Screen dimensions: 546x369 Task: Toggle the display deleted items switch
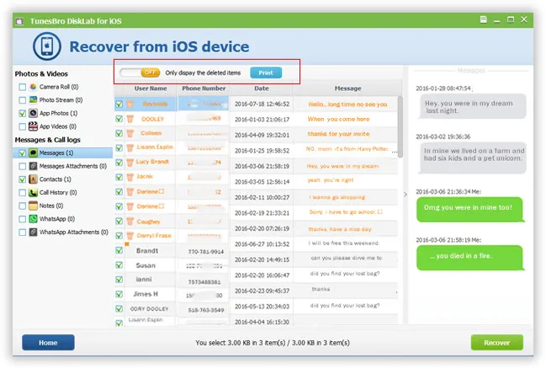[140, 73]
